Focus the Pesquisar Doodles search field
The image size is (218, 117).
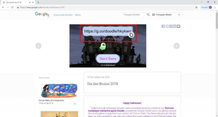[135, 15]
